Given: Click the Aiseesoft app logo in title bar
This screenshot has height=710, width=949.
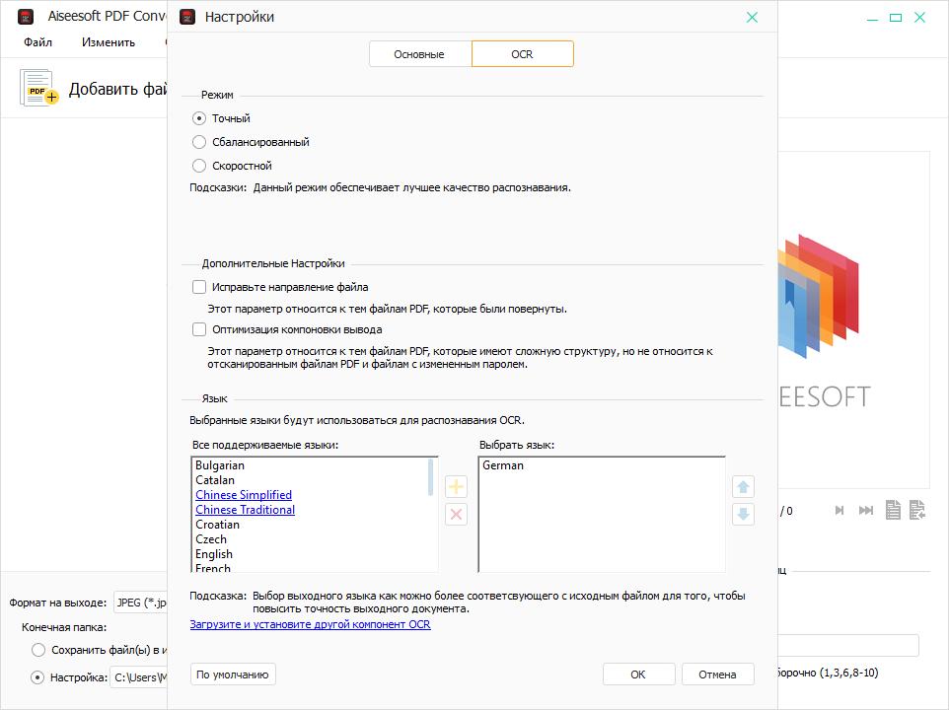Looking at the screenshot, I should [26, 17].
